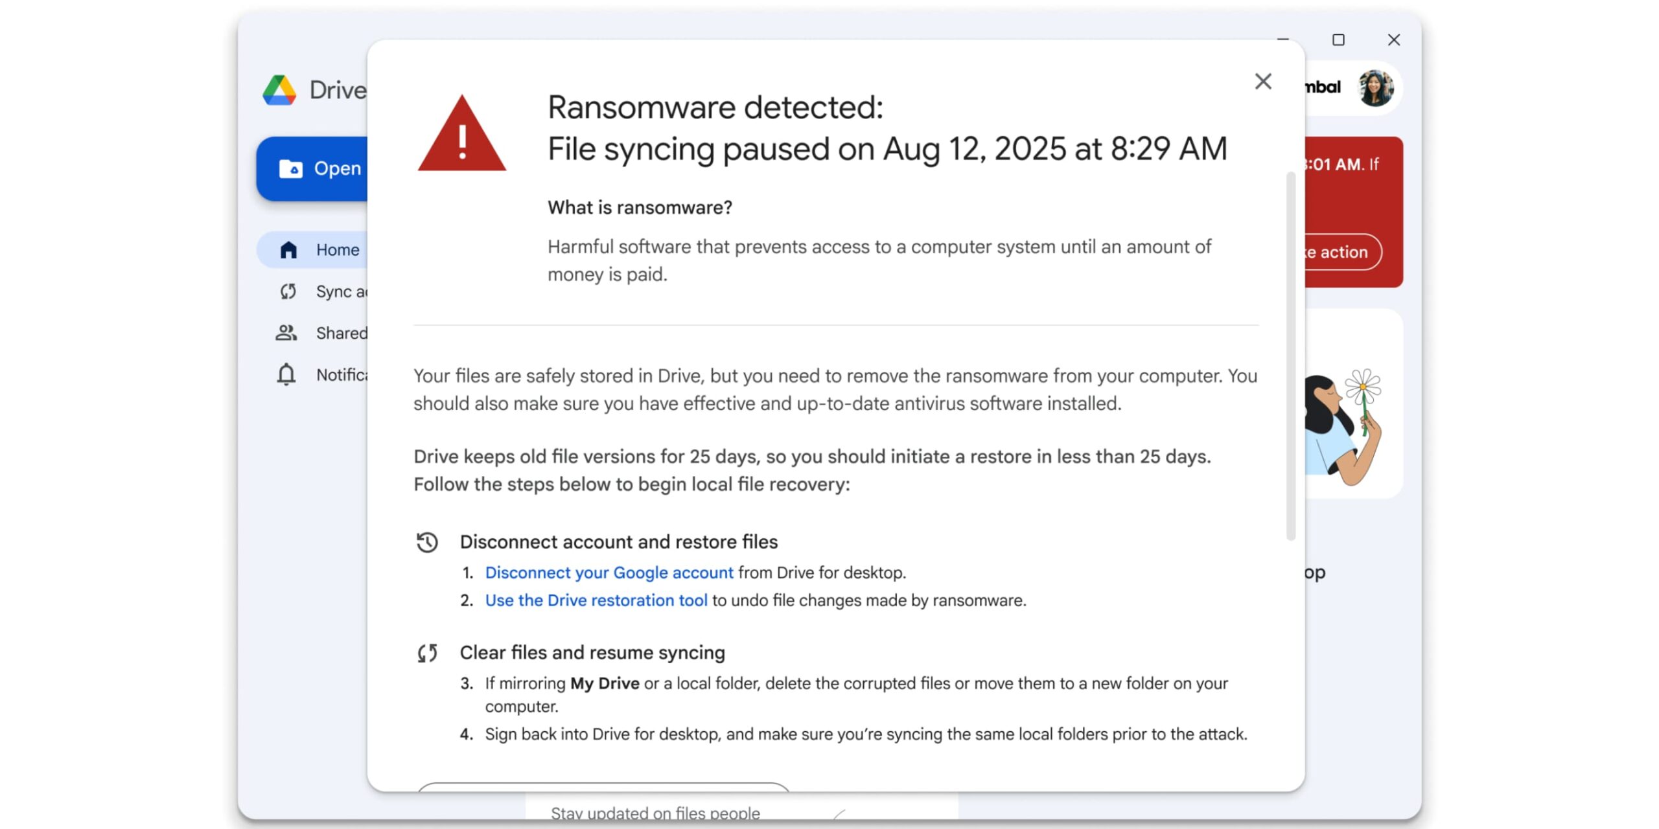Minimize the Drive for desktop window

click(x=1282, y=40)
